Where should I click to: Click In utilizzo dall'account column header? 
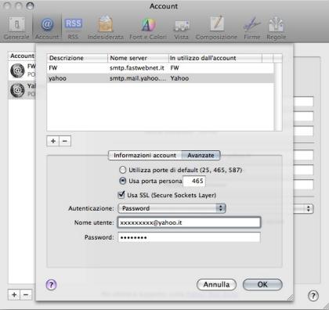coord(215,58)
